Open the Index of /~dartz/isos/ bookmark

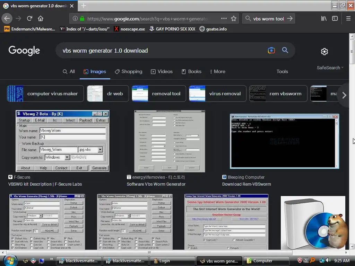click(85, 29)
